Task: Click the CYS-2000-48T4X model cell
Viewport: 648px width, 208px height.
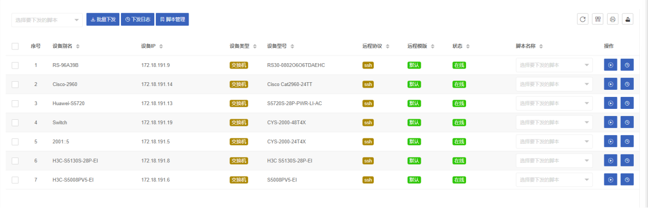Action: click(x=286, y=123)
